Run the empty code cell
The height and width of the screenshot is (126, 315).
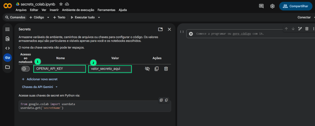click(191, 34)
